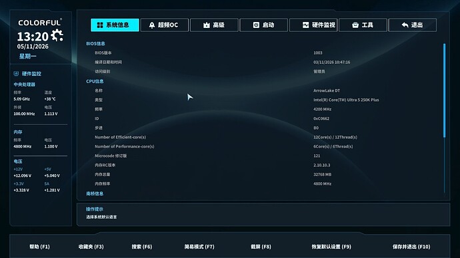460x258 pixels.
Task: Click the power icon on 启动 tab
Action: (x=256, y=25)
